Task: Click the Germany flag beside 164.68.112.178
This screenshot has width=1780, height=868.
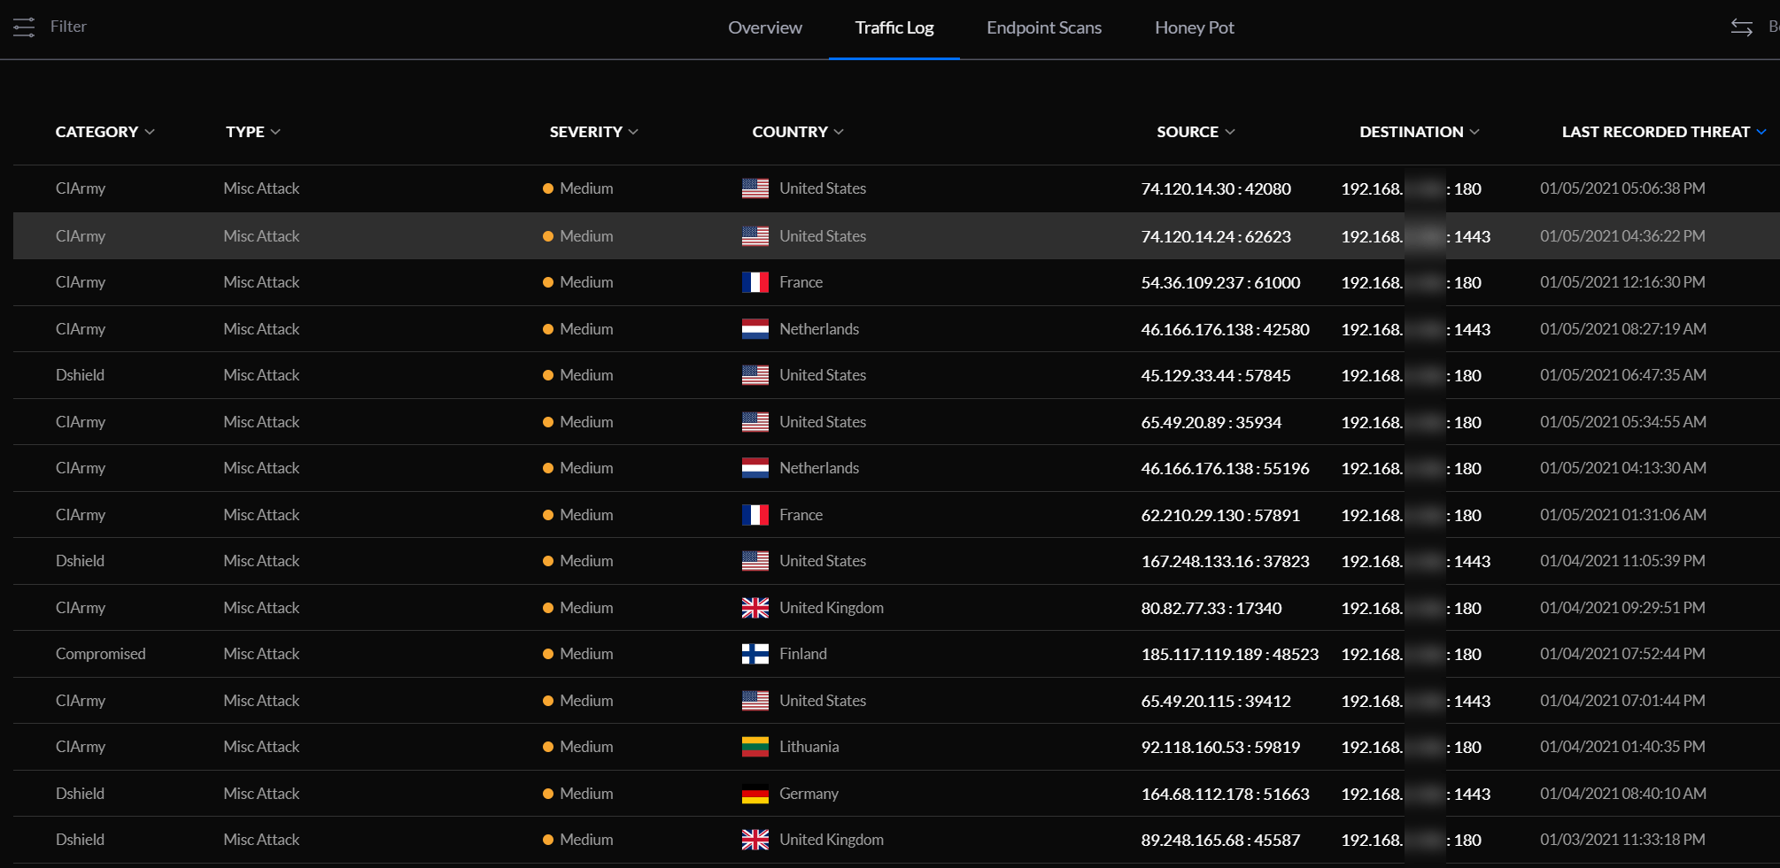Action: click(x=754, y=793)
